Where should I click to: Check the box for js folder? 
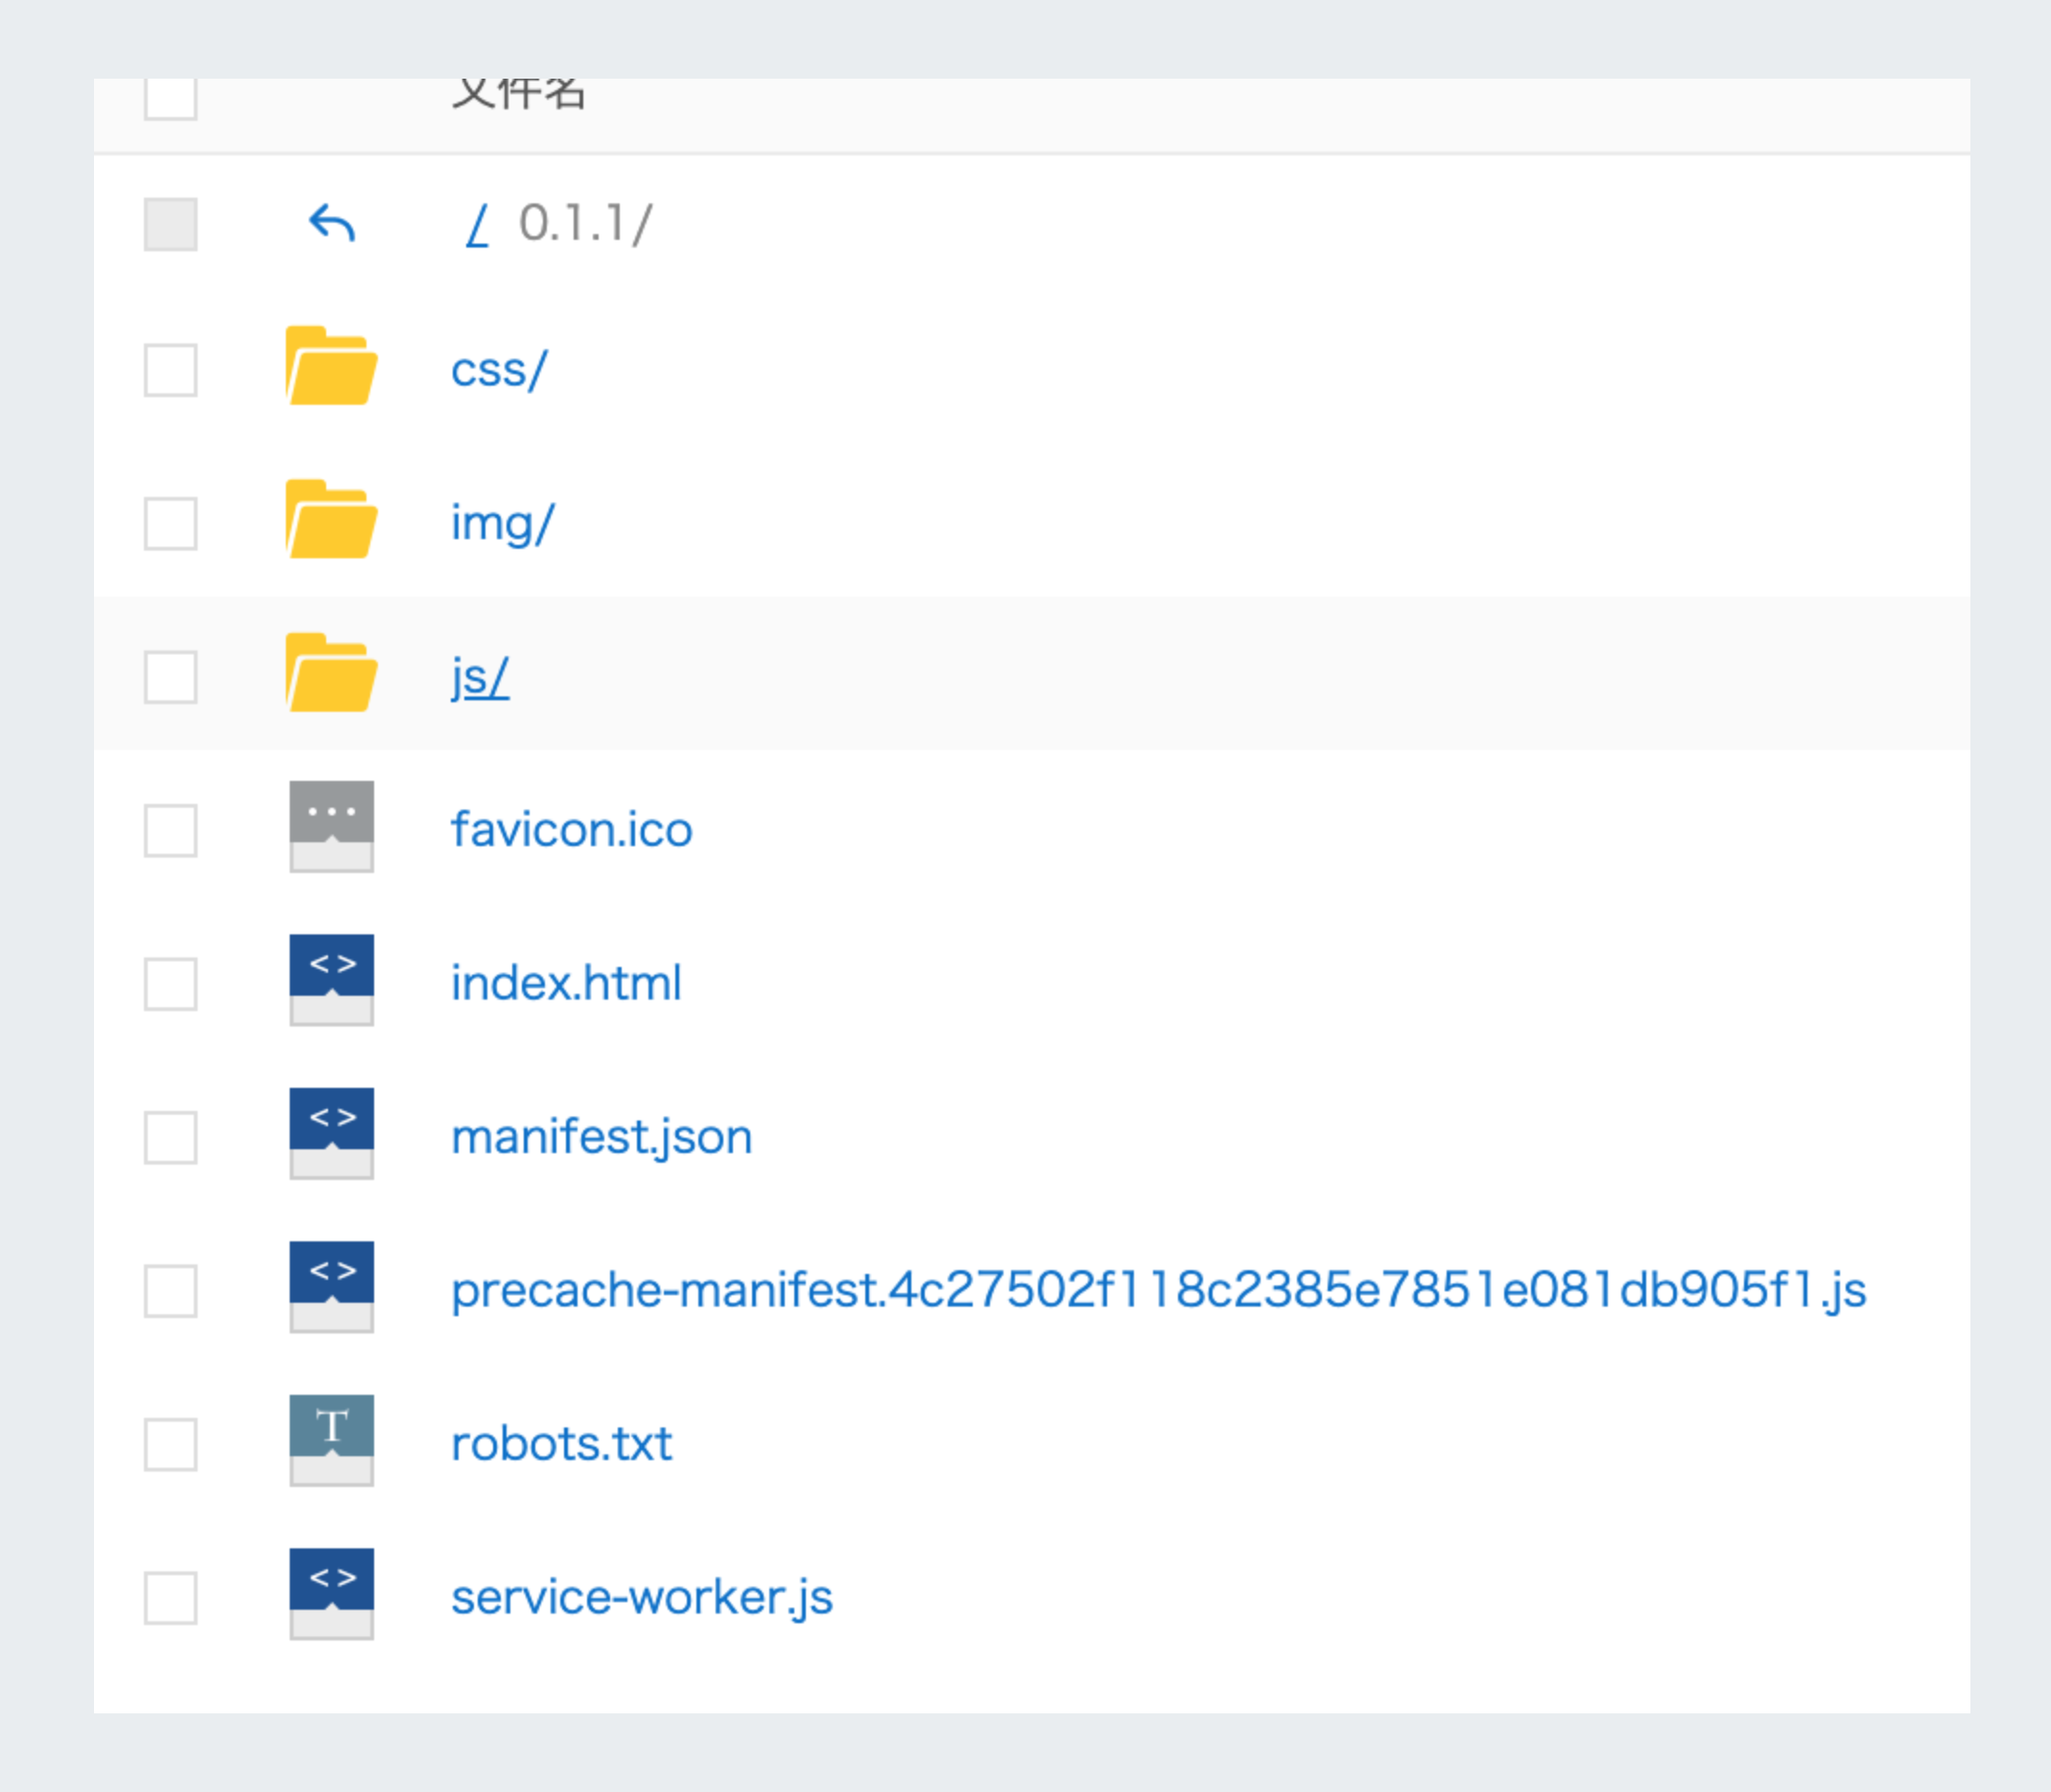[170, 677]
